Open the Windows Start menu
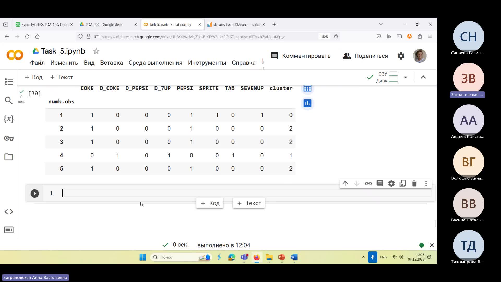The width and height of the screenshot is (501, 282). pyautogui.click(x=143, y=257)
